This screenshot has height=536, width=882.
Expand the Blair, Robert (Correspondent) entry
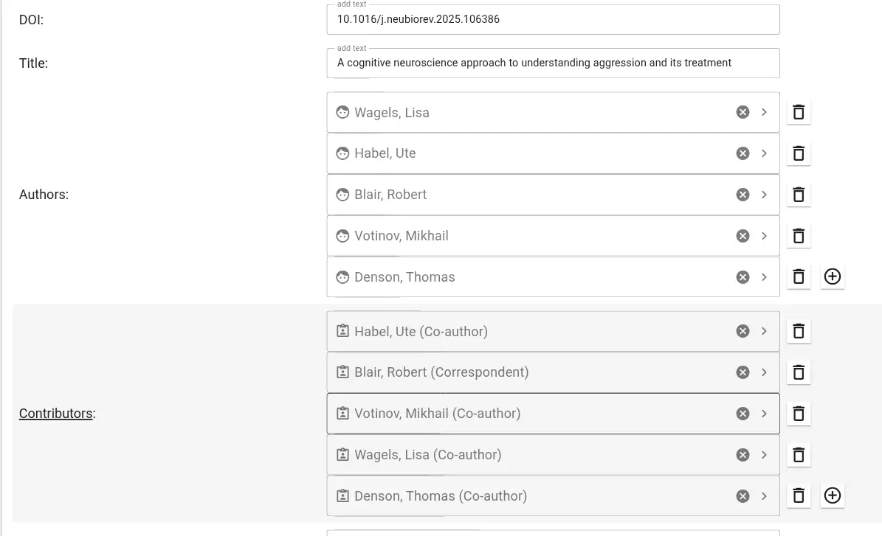764,372
